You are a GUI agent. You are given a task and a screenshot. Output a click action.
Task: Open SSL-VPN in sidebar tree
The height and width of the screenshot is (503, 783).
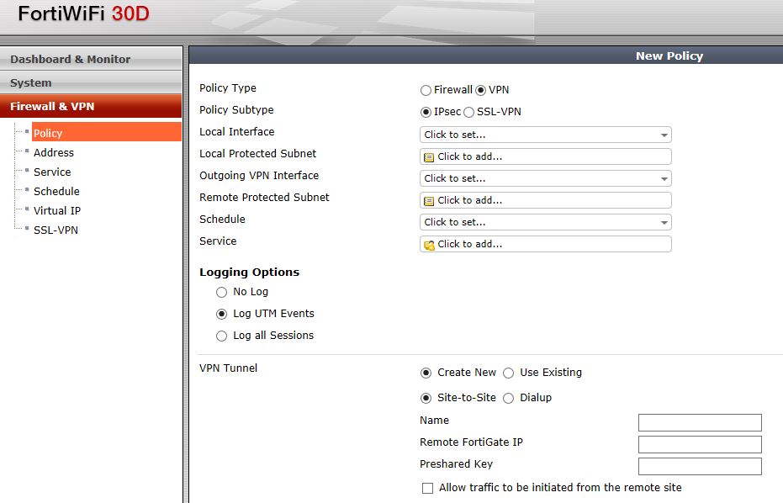pyautogui.click(x=56, y=230)
